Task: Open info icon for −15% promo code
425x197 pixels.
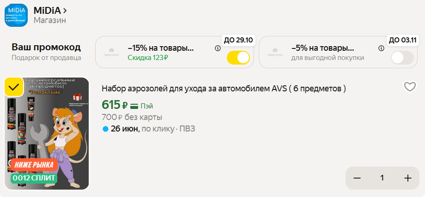Action: pos(218,49)
